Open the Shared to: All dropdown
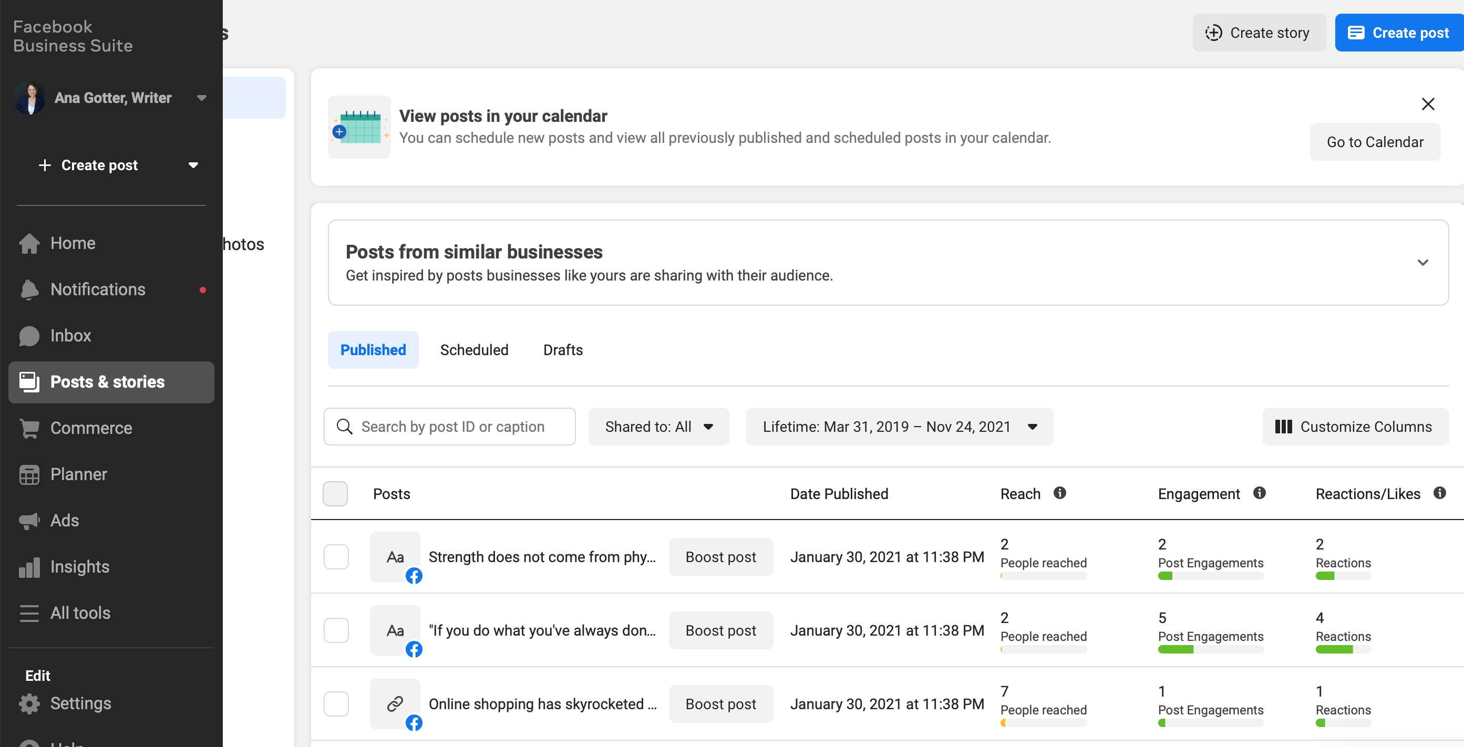This screenshot has height=747, width=1464. (658, 426)
